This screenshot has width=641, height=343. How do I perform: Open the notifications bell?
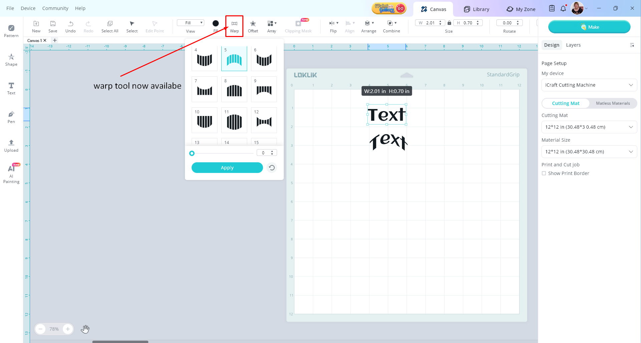click(x=563, y=8)
